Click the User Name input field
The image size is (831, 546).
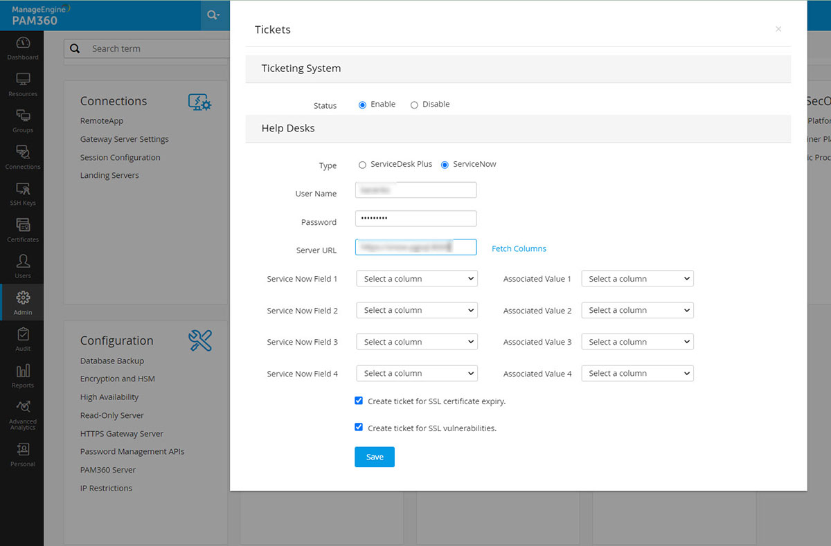[415, 190]
